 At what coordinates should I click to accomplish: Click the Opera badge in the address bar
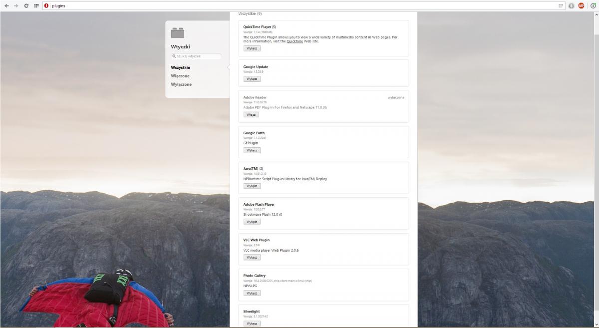[46, 5]
